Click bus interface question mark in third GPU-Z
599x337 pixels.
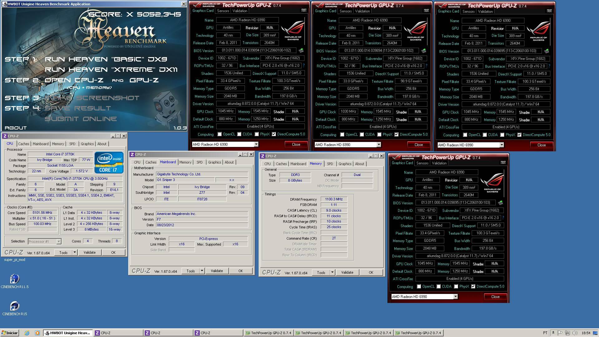[x=549, y=66]
